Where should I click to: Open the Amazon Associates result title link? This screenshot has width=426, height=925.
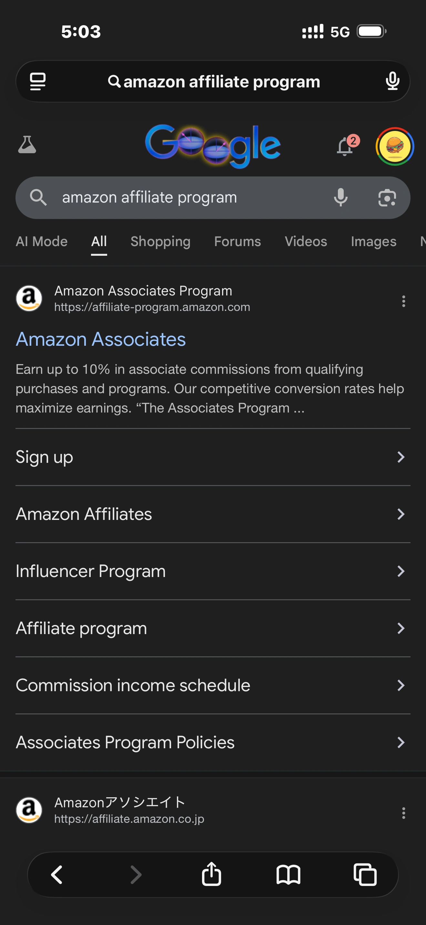(101, 339)
